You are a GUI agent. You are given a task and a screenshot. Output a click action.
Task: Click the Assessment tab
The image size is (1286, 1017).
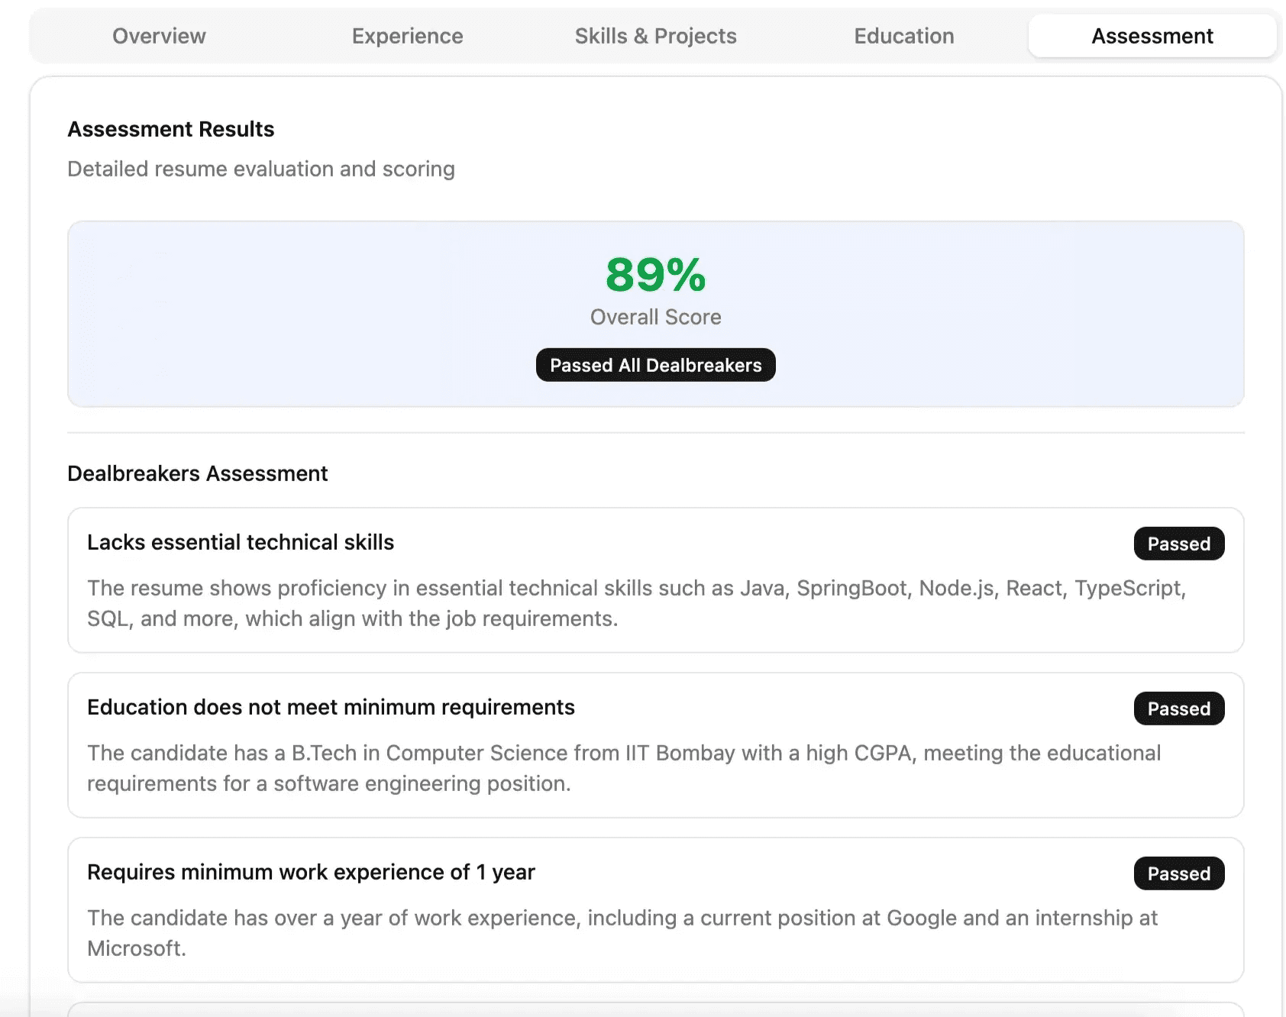[1152, 36]
